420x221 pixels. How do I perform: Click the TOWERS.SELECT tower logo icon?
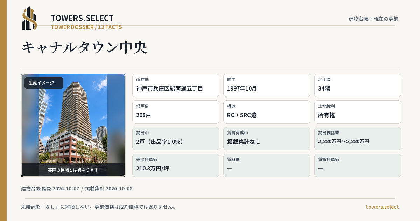(x=30, y=18)
